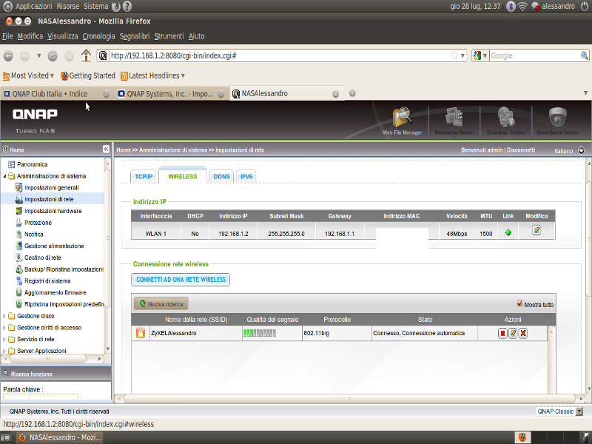This screenshot has height=444, width=592.
Task: Open Download Station icon
Action: click(x=505, y=120)
